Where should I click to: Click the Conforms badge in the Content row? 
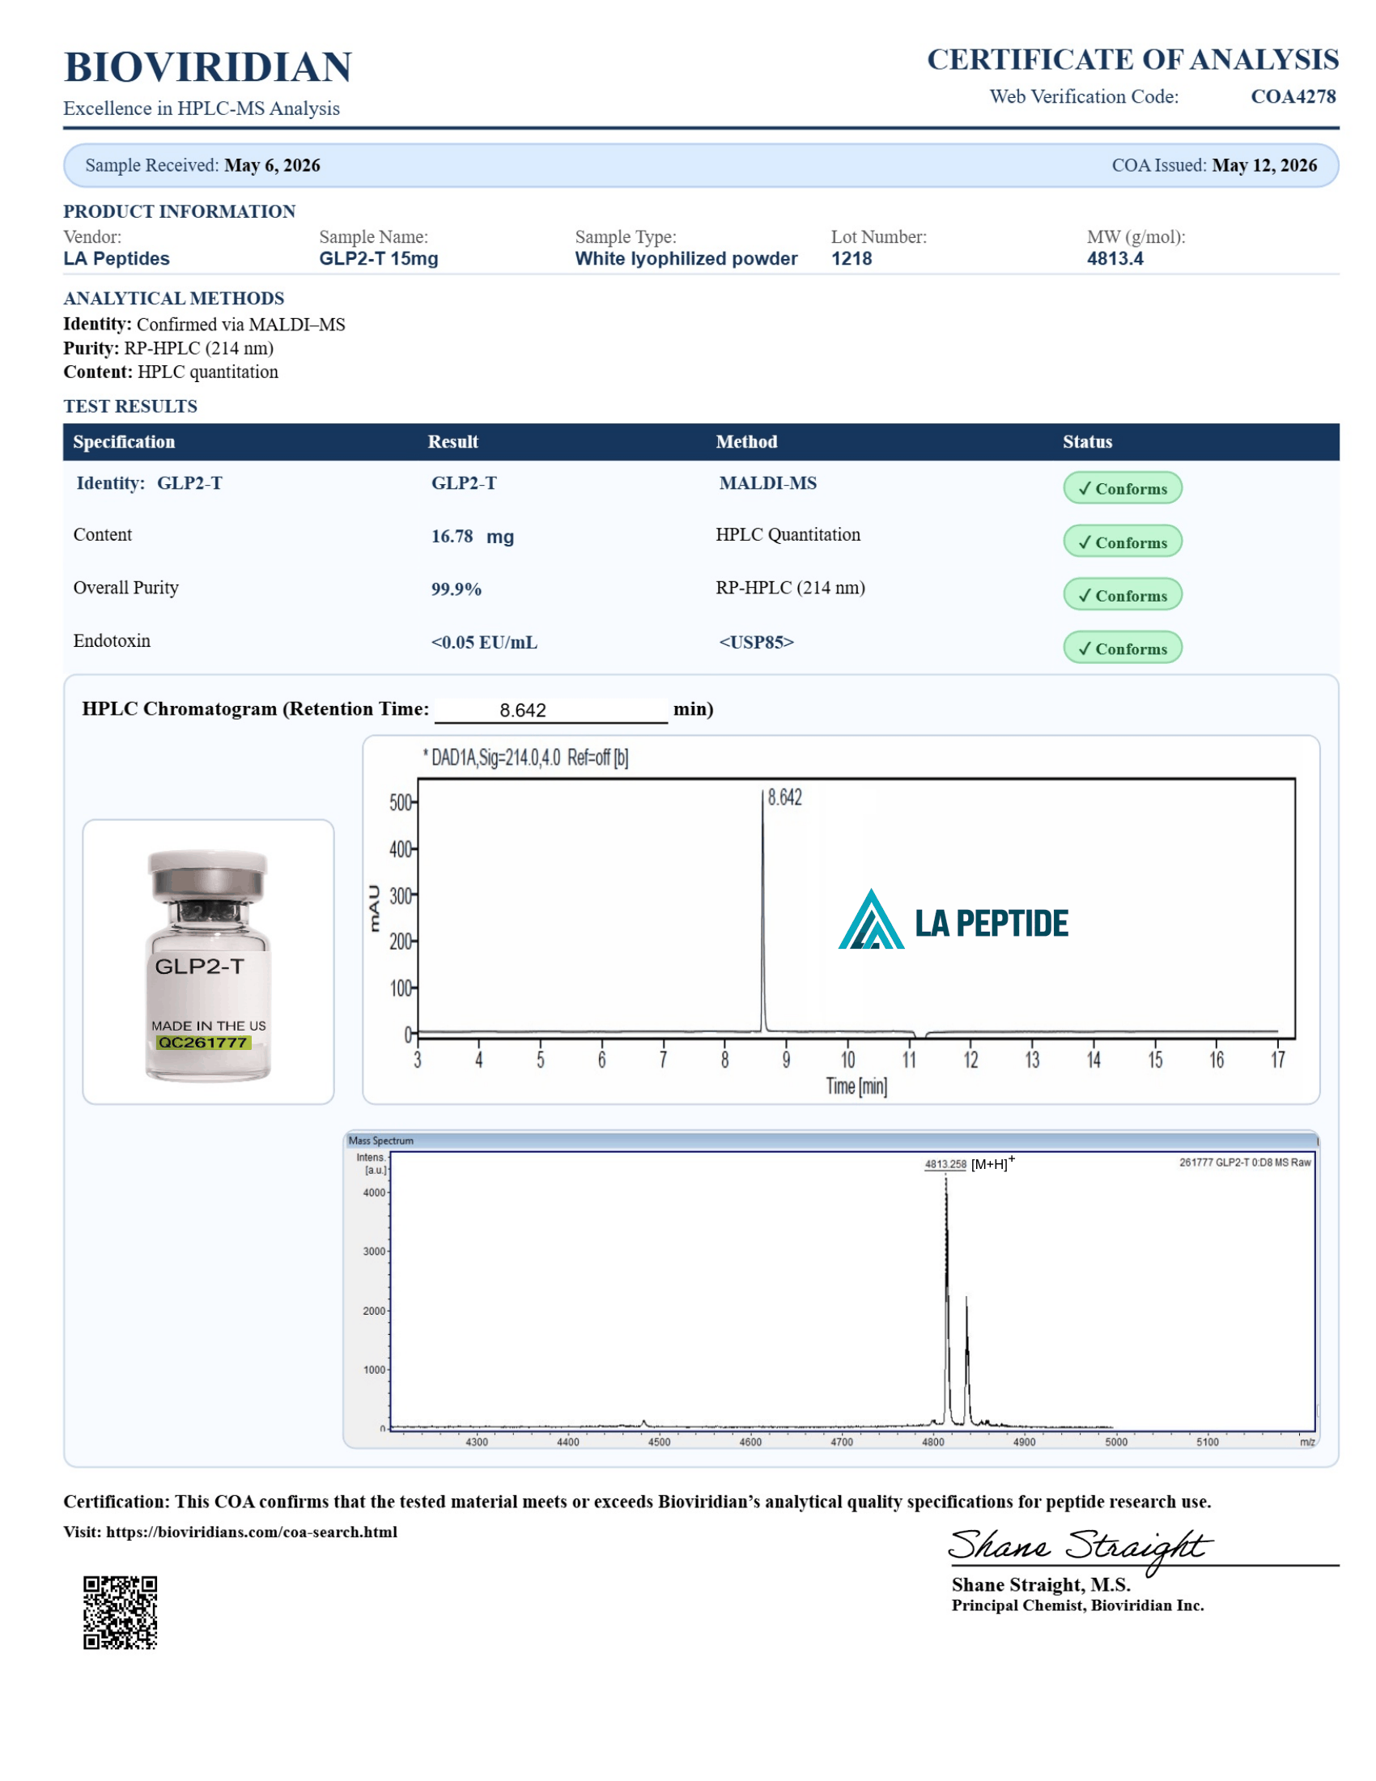(x=1123, y=542)
